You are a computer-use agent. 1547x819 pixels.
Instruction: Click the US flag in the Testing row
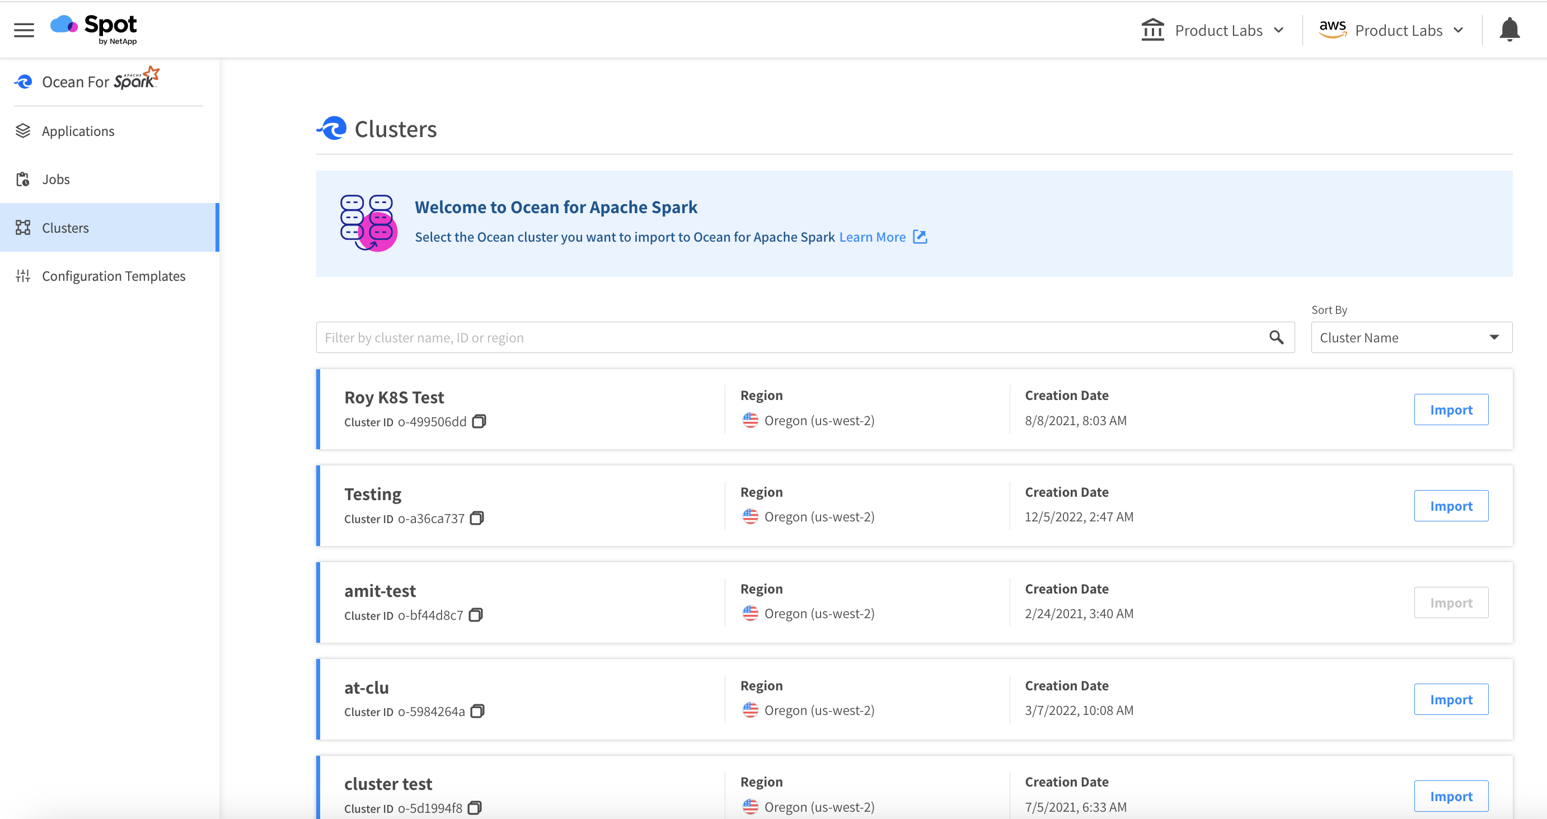point(750,516)
